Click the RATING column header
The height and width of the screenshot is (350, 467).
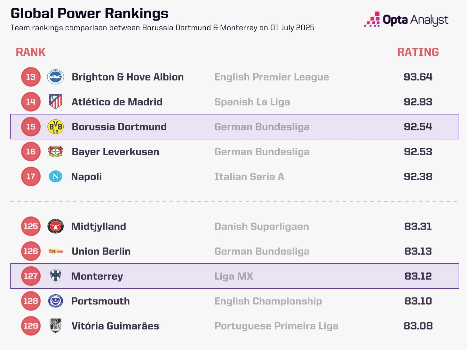pos(418,52)
